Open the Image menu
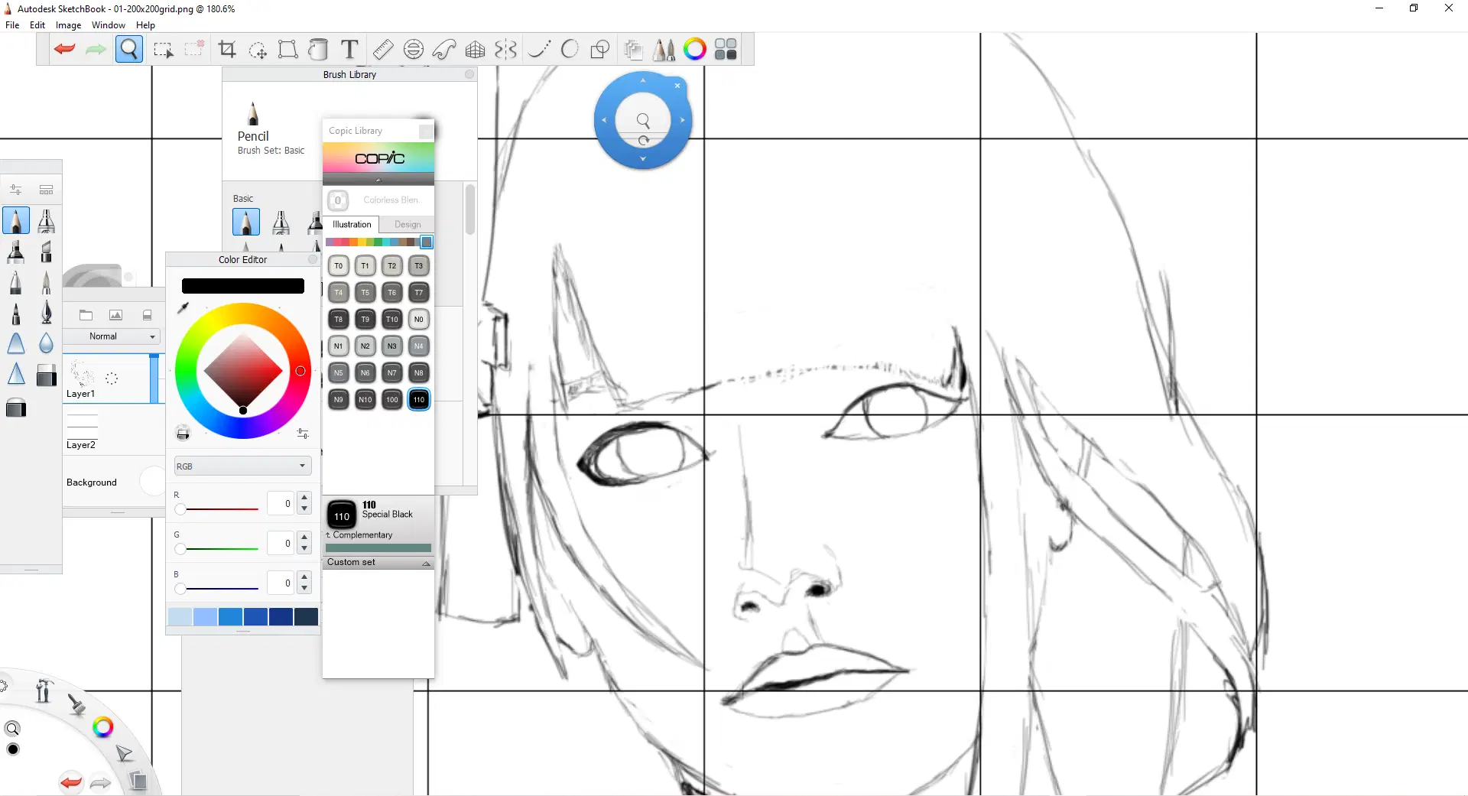Screen dimensions: 1468x796 [x=68, y=25]
